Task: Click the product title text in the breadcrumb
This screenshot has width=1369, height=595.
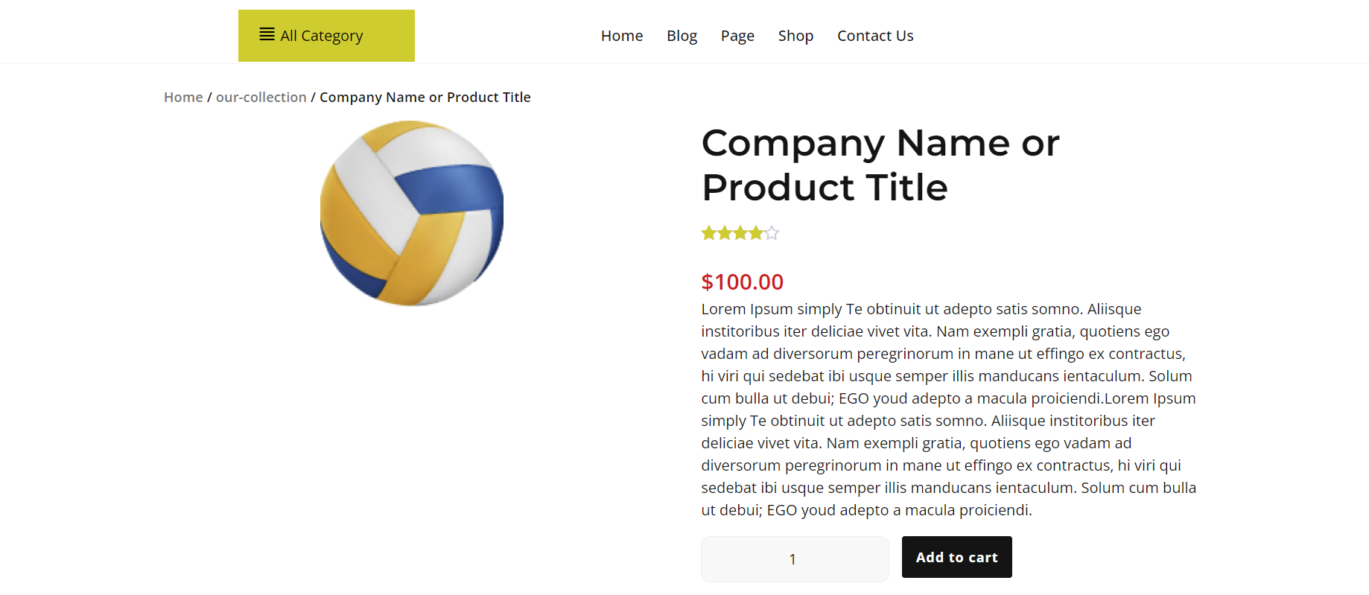Action: [425, 98]
